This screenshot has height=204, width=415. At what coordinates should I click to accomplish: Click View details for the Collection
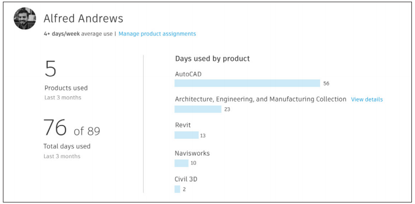click(367, 99)
